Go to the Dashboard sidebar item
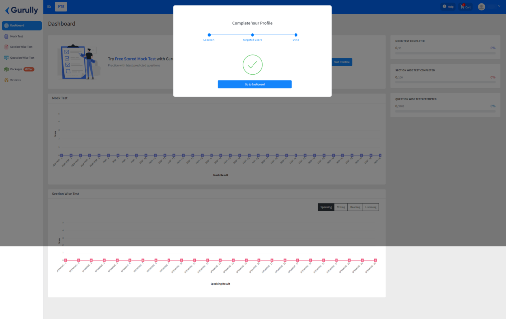 pyautogui.click(x=22, y=26)
